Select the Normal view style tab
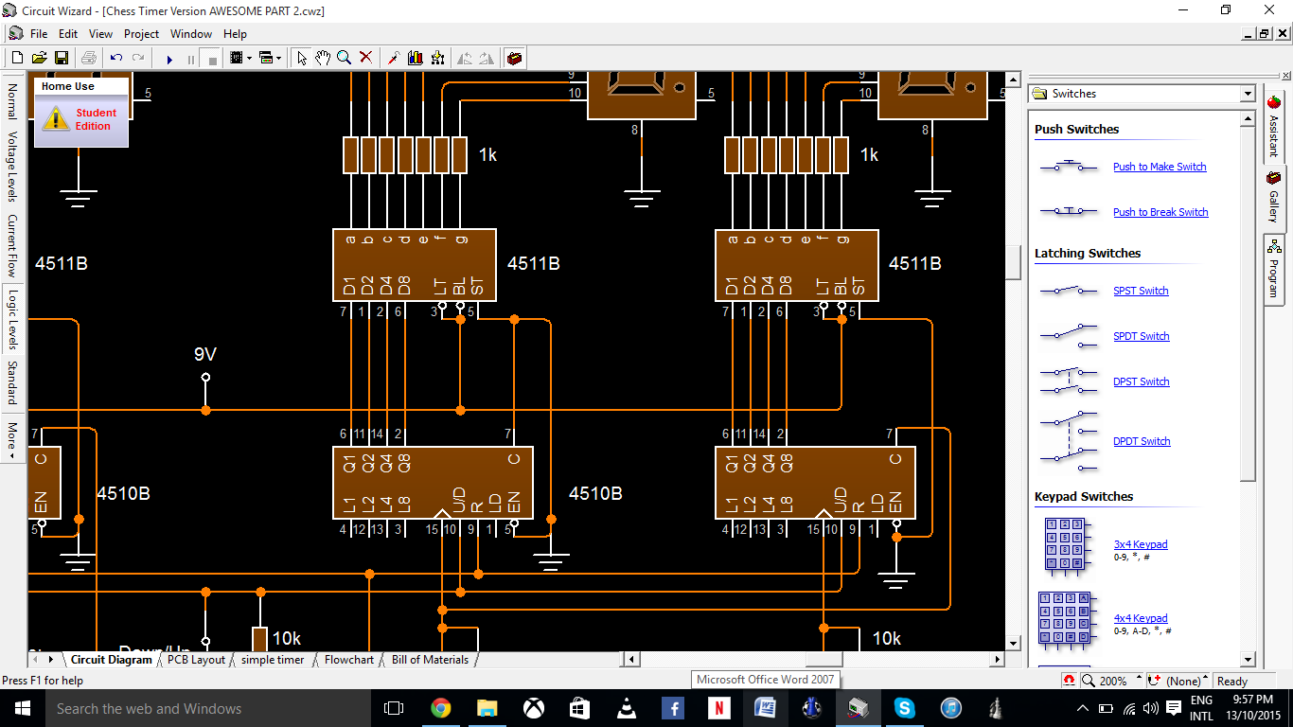Screen dimensions: 1293x727 (x=12, y=101)
